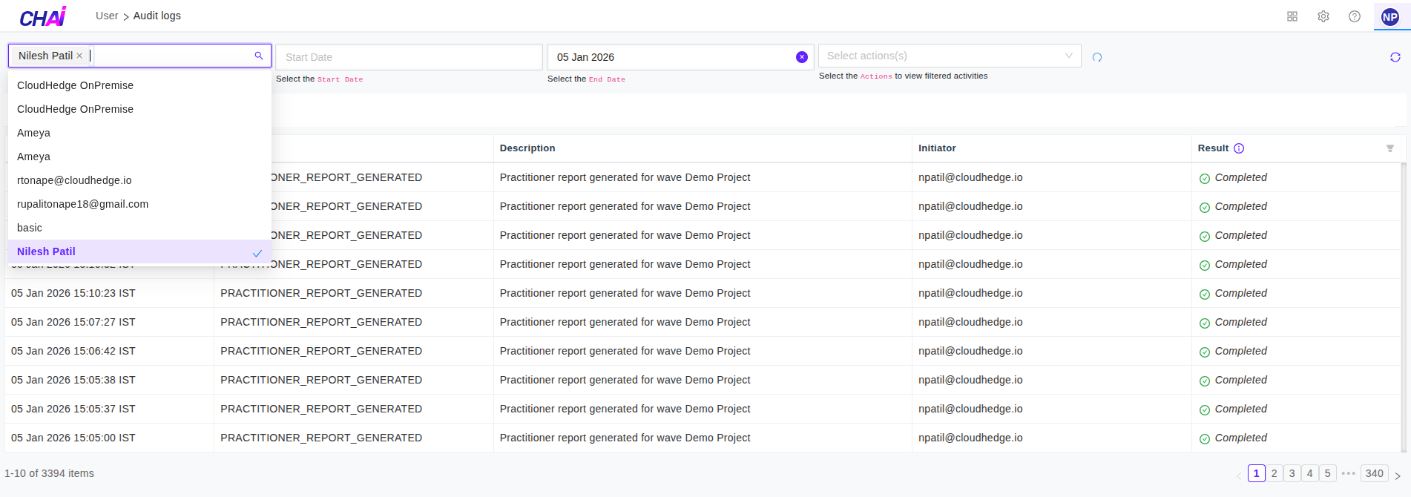Select the basic option
The width and height of the screenshot is (1411, 497).
pyautogui.click(x=139, y=228)
